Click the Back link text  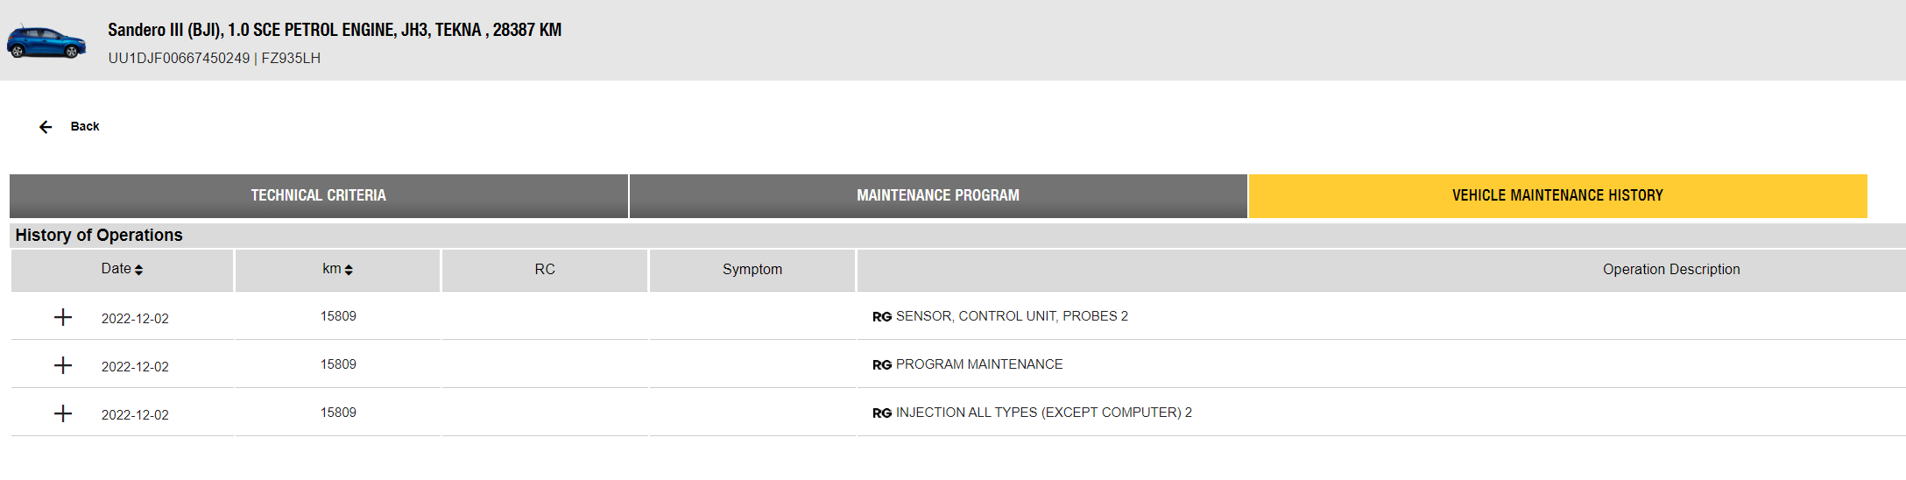[85, 126]
